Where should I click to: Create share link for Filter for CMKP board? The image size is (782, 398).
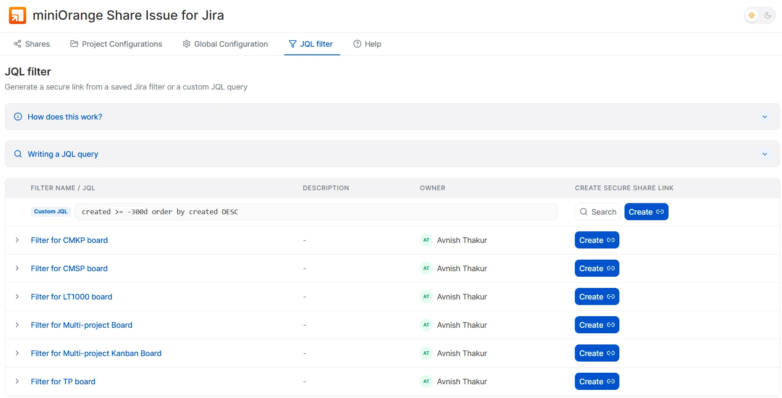[597, 240]
